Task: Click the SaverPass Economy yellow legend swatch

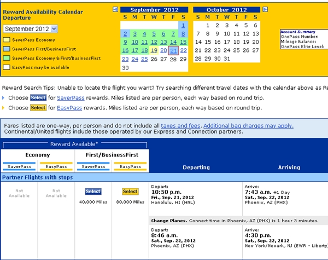Action: tap(7, 40)
